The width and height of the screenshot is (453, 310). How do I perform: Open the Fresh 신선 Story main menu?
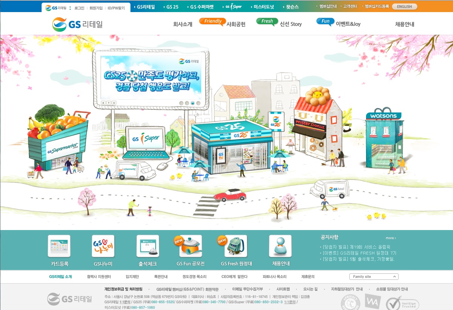coord(279,23)
